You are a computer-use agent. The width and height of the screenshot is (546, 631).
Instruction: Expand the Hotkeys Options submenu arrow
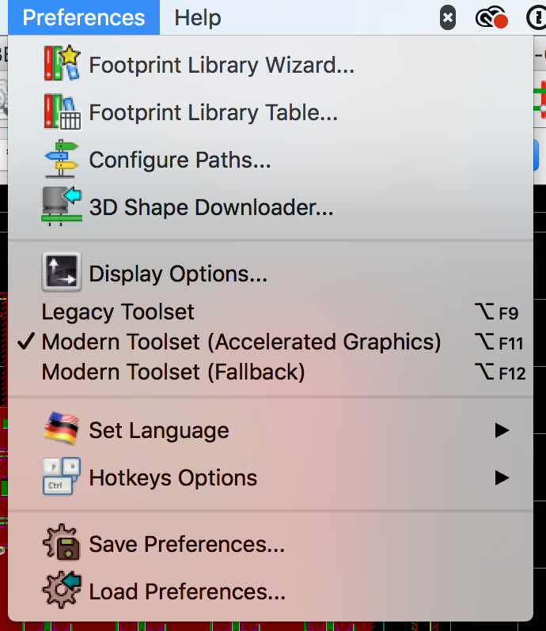pyautogui.click(x=502, y=478)
